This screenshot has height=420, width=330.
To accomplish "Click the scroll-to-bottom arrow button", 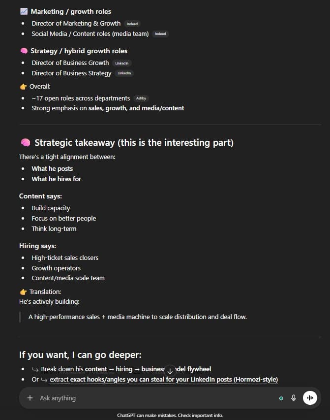I will [170, 371].
